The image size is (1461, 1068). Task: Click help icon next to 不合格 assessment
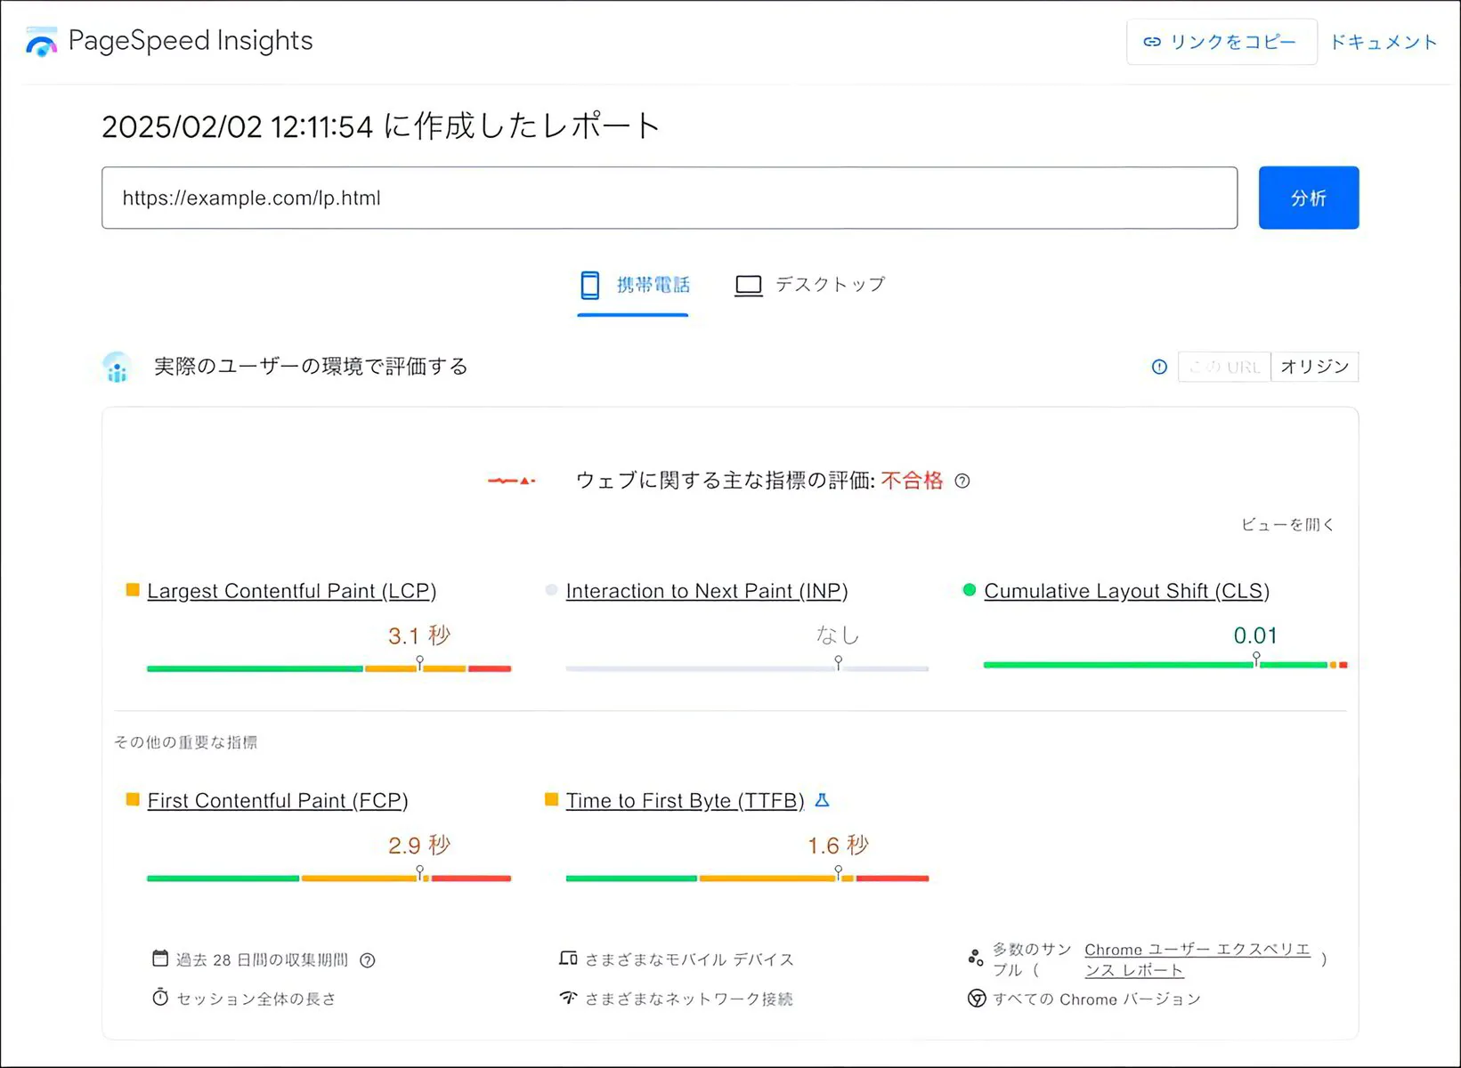(x=962, y=481)
